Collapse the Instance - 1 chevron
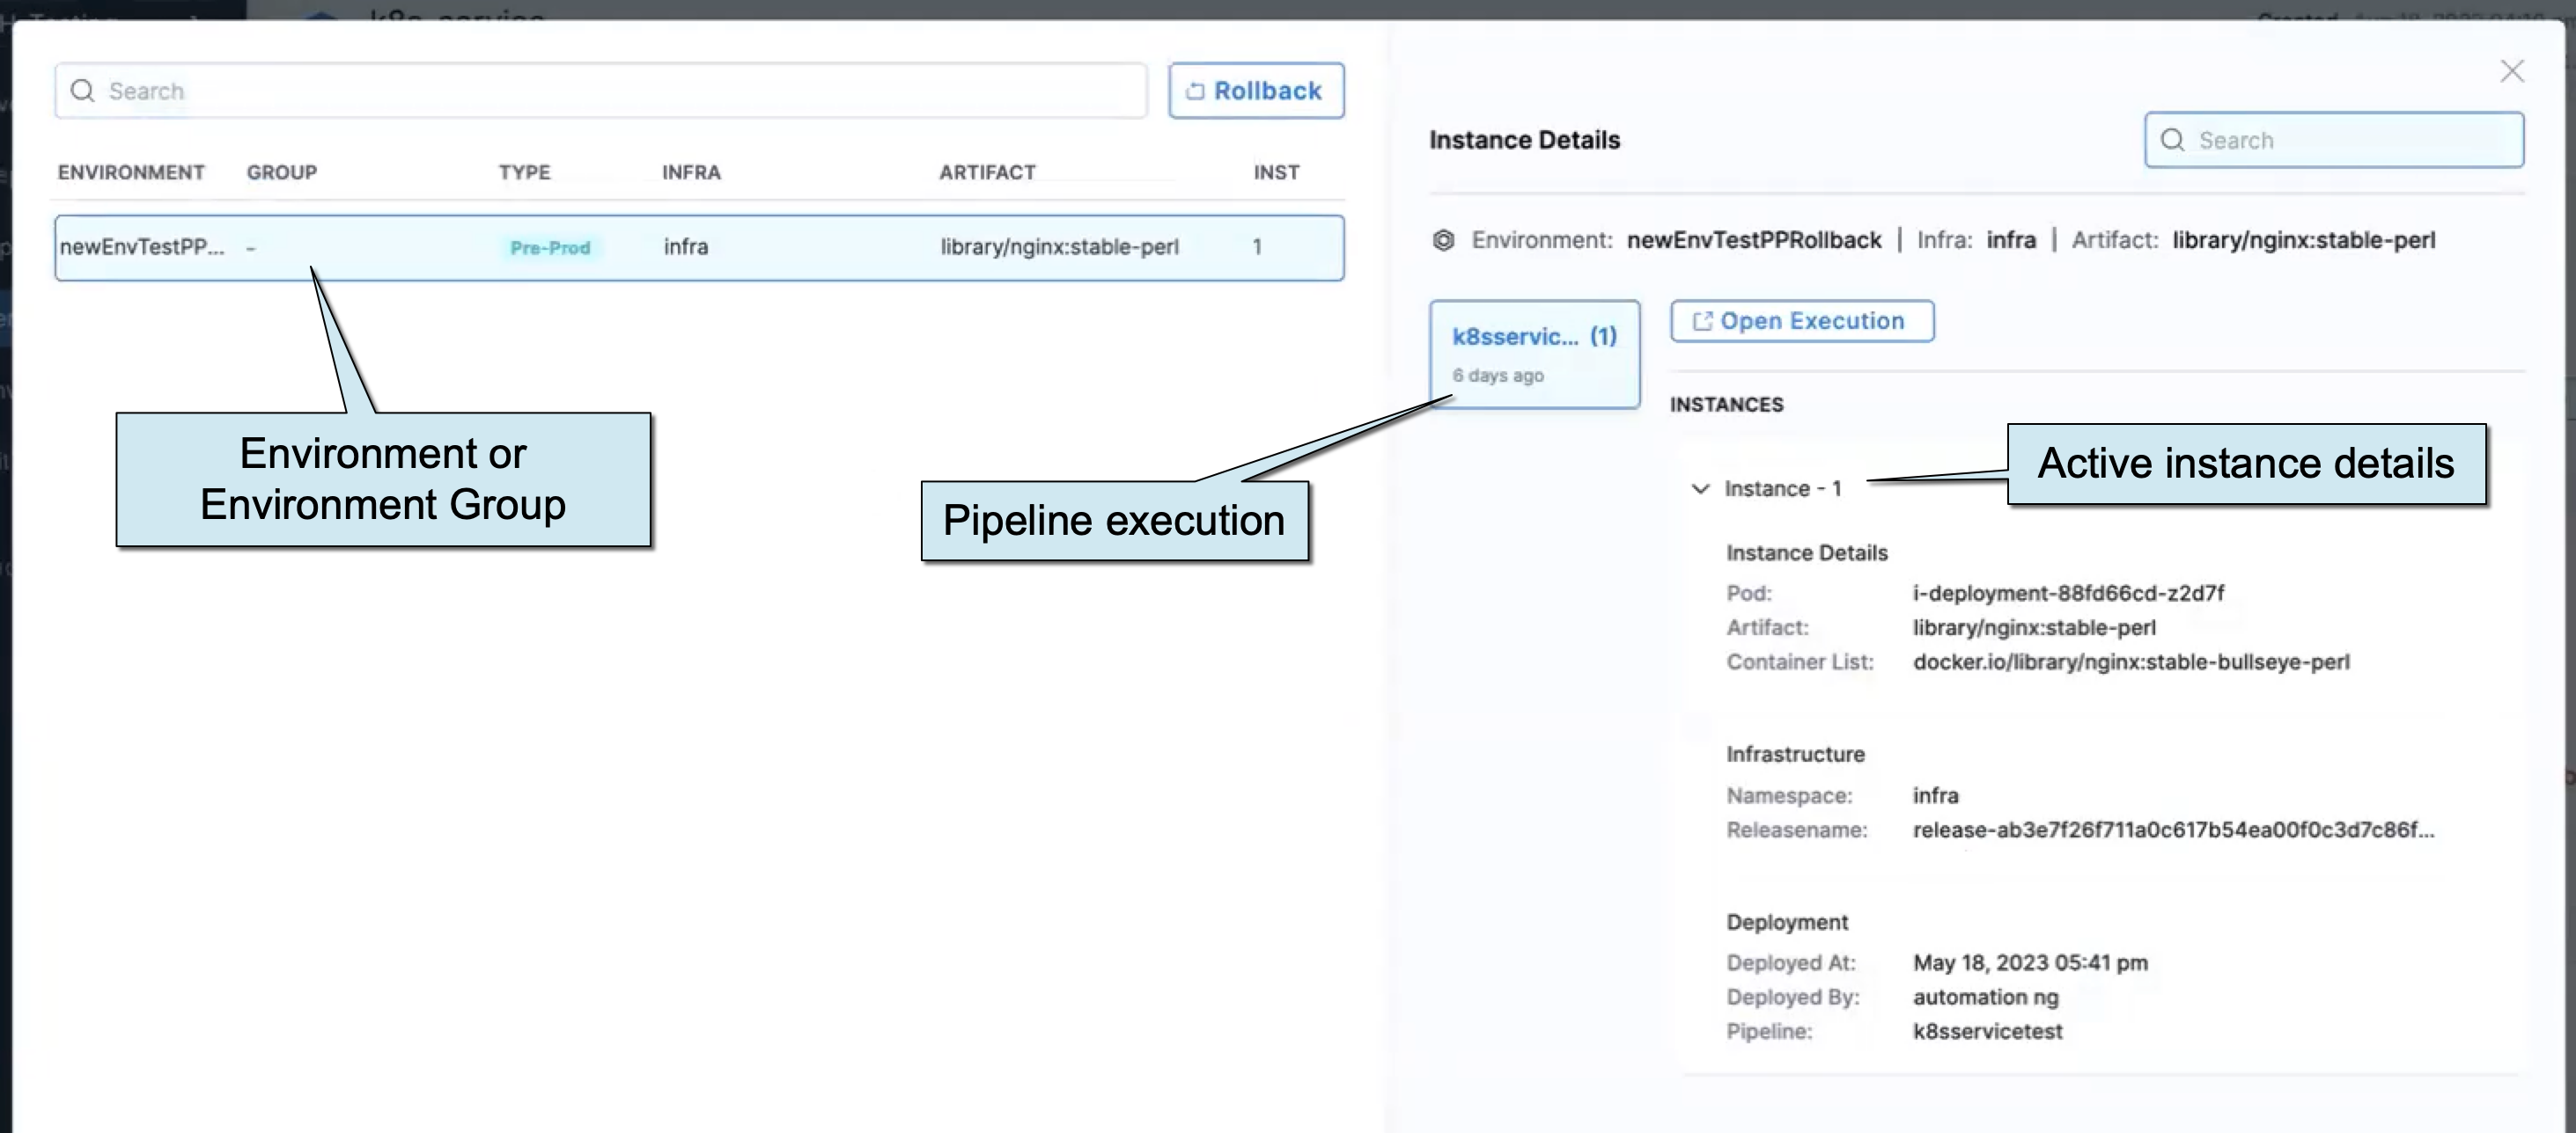 [x=1699, y=488]
